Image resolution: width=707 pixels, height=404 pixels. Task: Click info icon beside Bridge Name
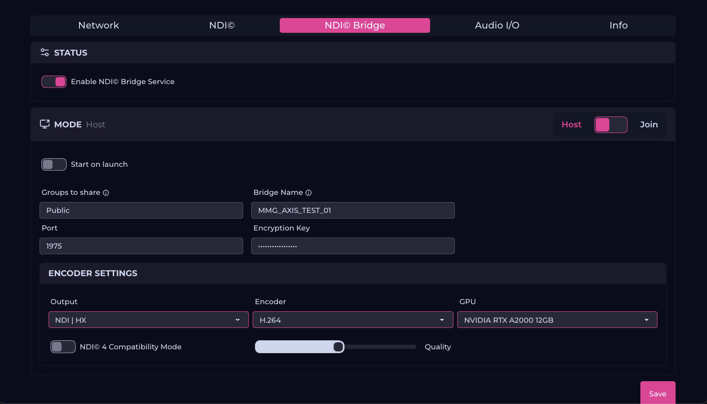(309, 193)
